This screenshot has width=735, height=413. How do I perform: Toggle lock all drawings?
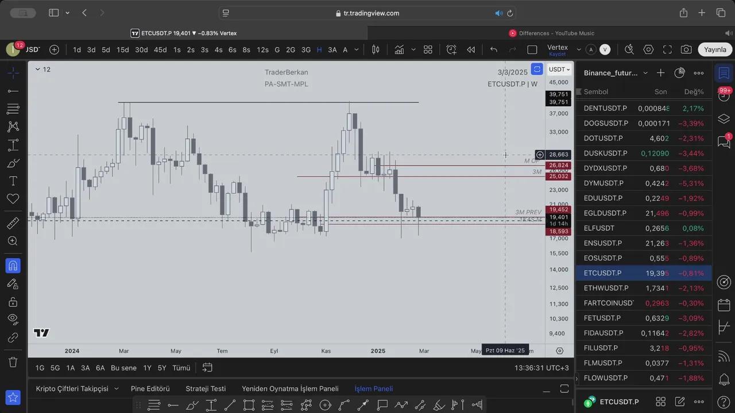(13, 302)
